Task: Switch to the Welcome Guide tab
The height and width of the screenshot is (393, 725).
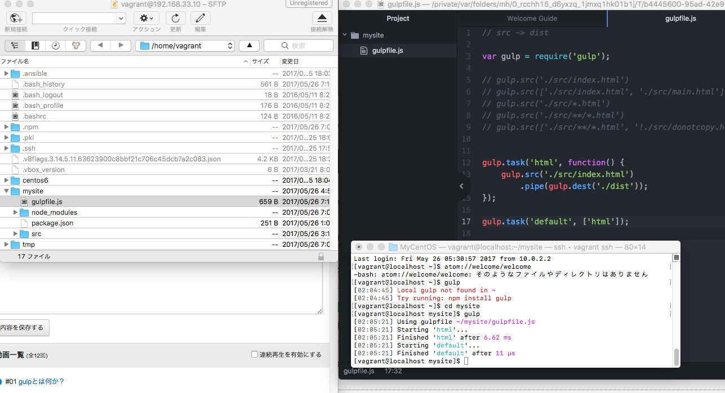Action: [x=532, y=19]
